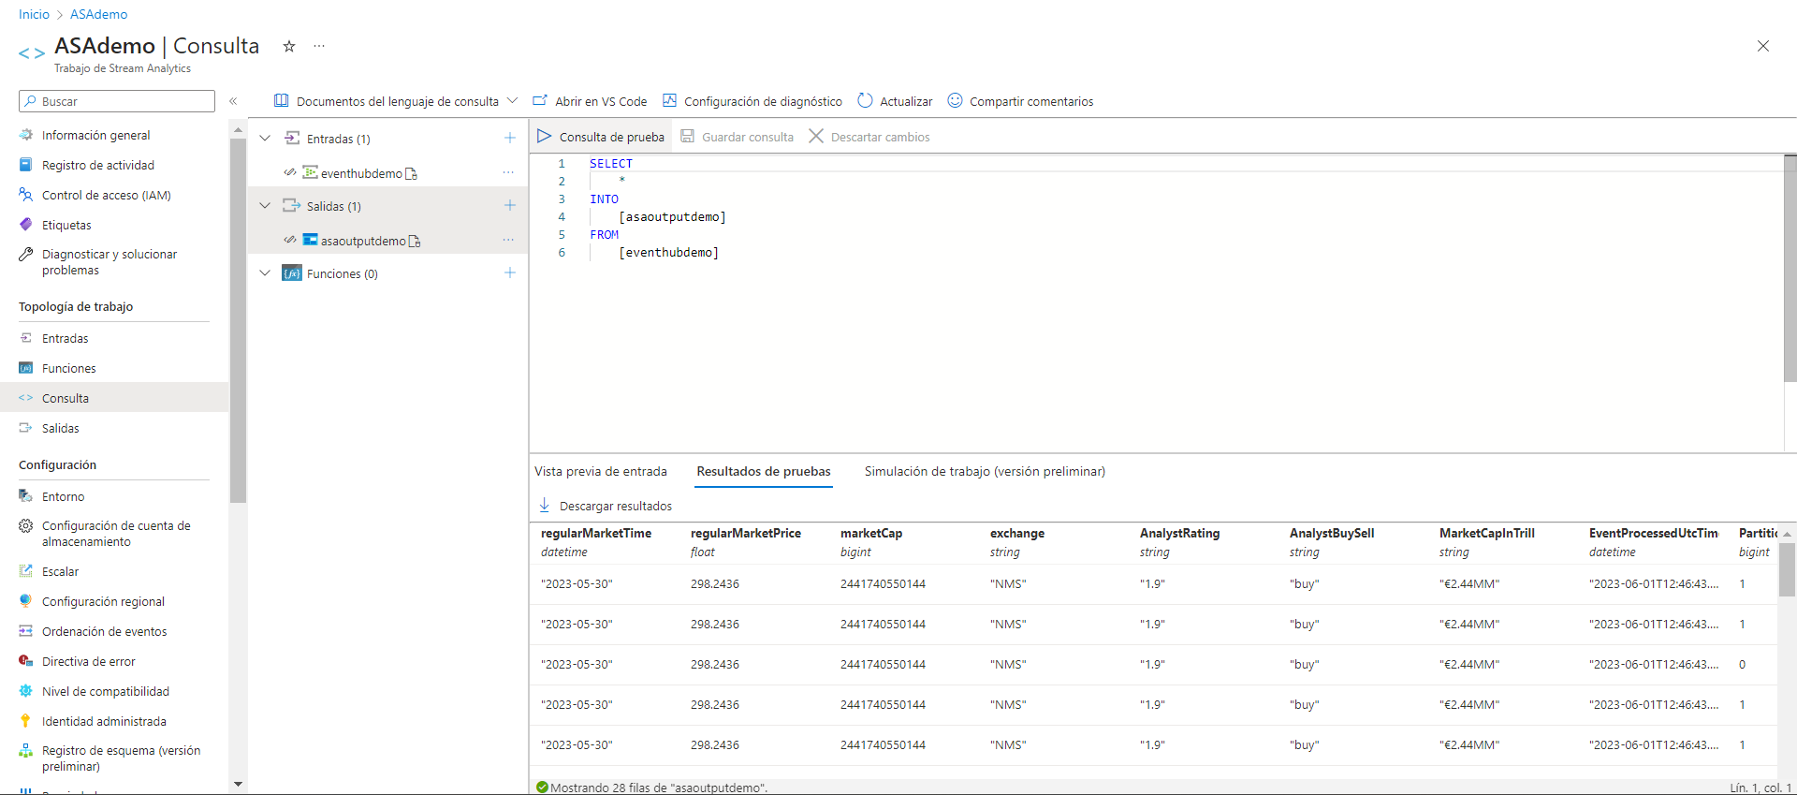Add a new function with the Funciones plus icon
The width and height of the screenshot is (1797, 795).
pos(510,273)
